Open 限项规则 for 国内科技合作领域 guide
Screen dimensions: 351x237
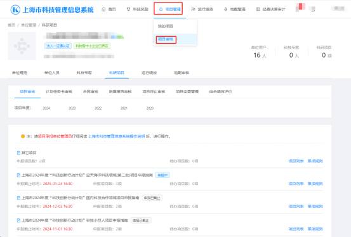tap(315, 206)
